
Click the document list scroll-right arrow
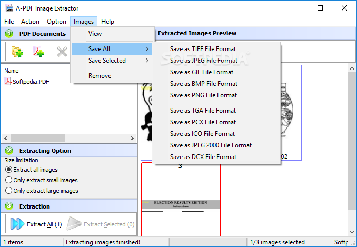pos(132,138)
